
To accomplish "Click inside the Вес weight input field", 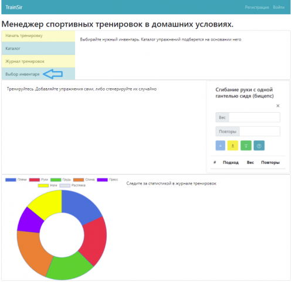I will [254, 117].
